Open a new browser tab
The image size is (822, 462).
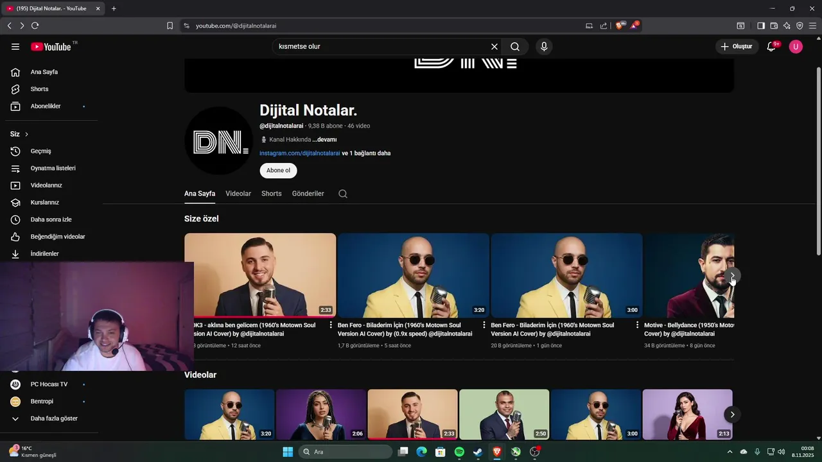(x=114, y=8)
